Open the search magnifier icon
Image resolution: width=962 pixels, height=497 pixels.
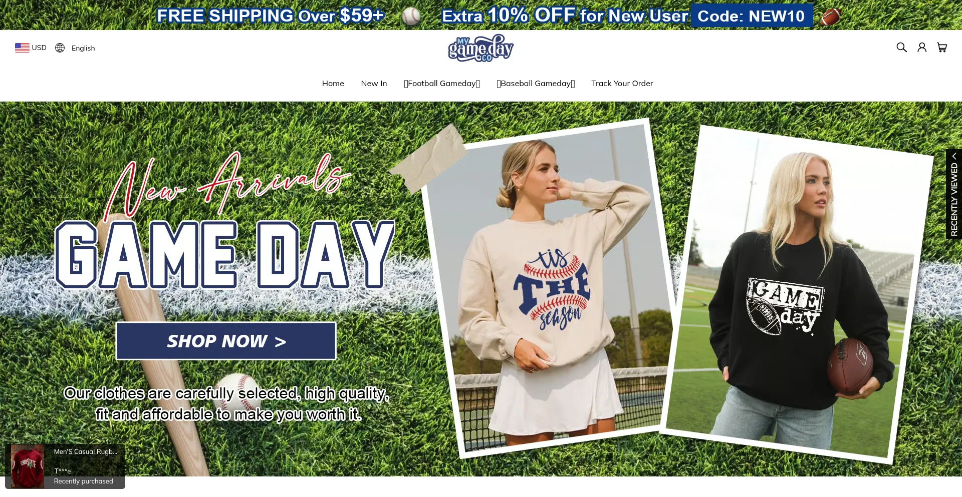pos(901,48)
